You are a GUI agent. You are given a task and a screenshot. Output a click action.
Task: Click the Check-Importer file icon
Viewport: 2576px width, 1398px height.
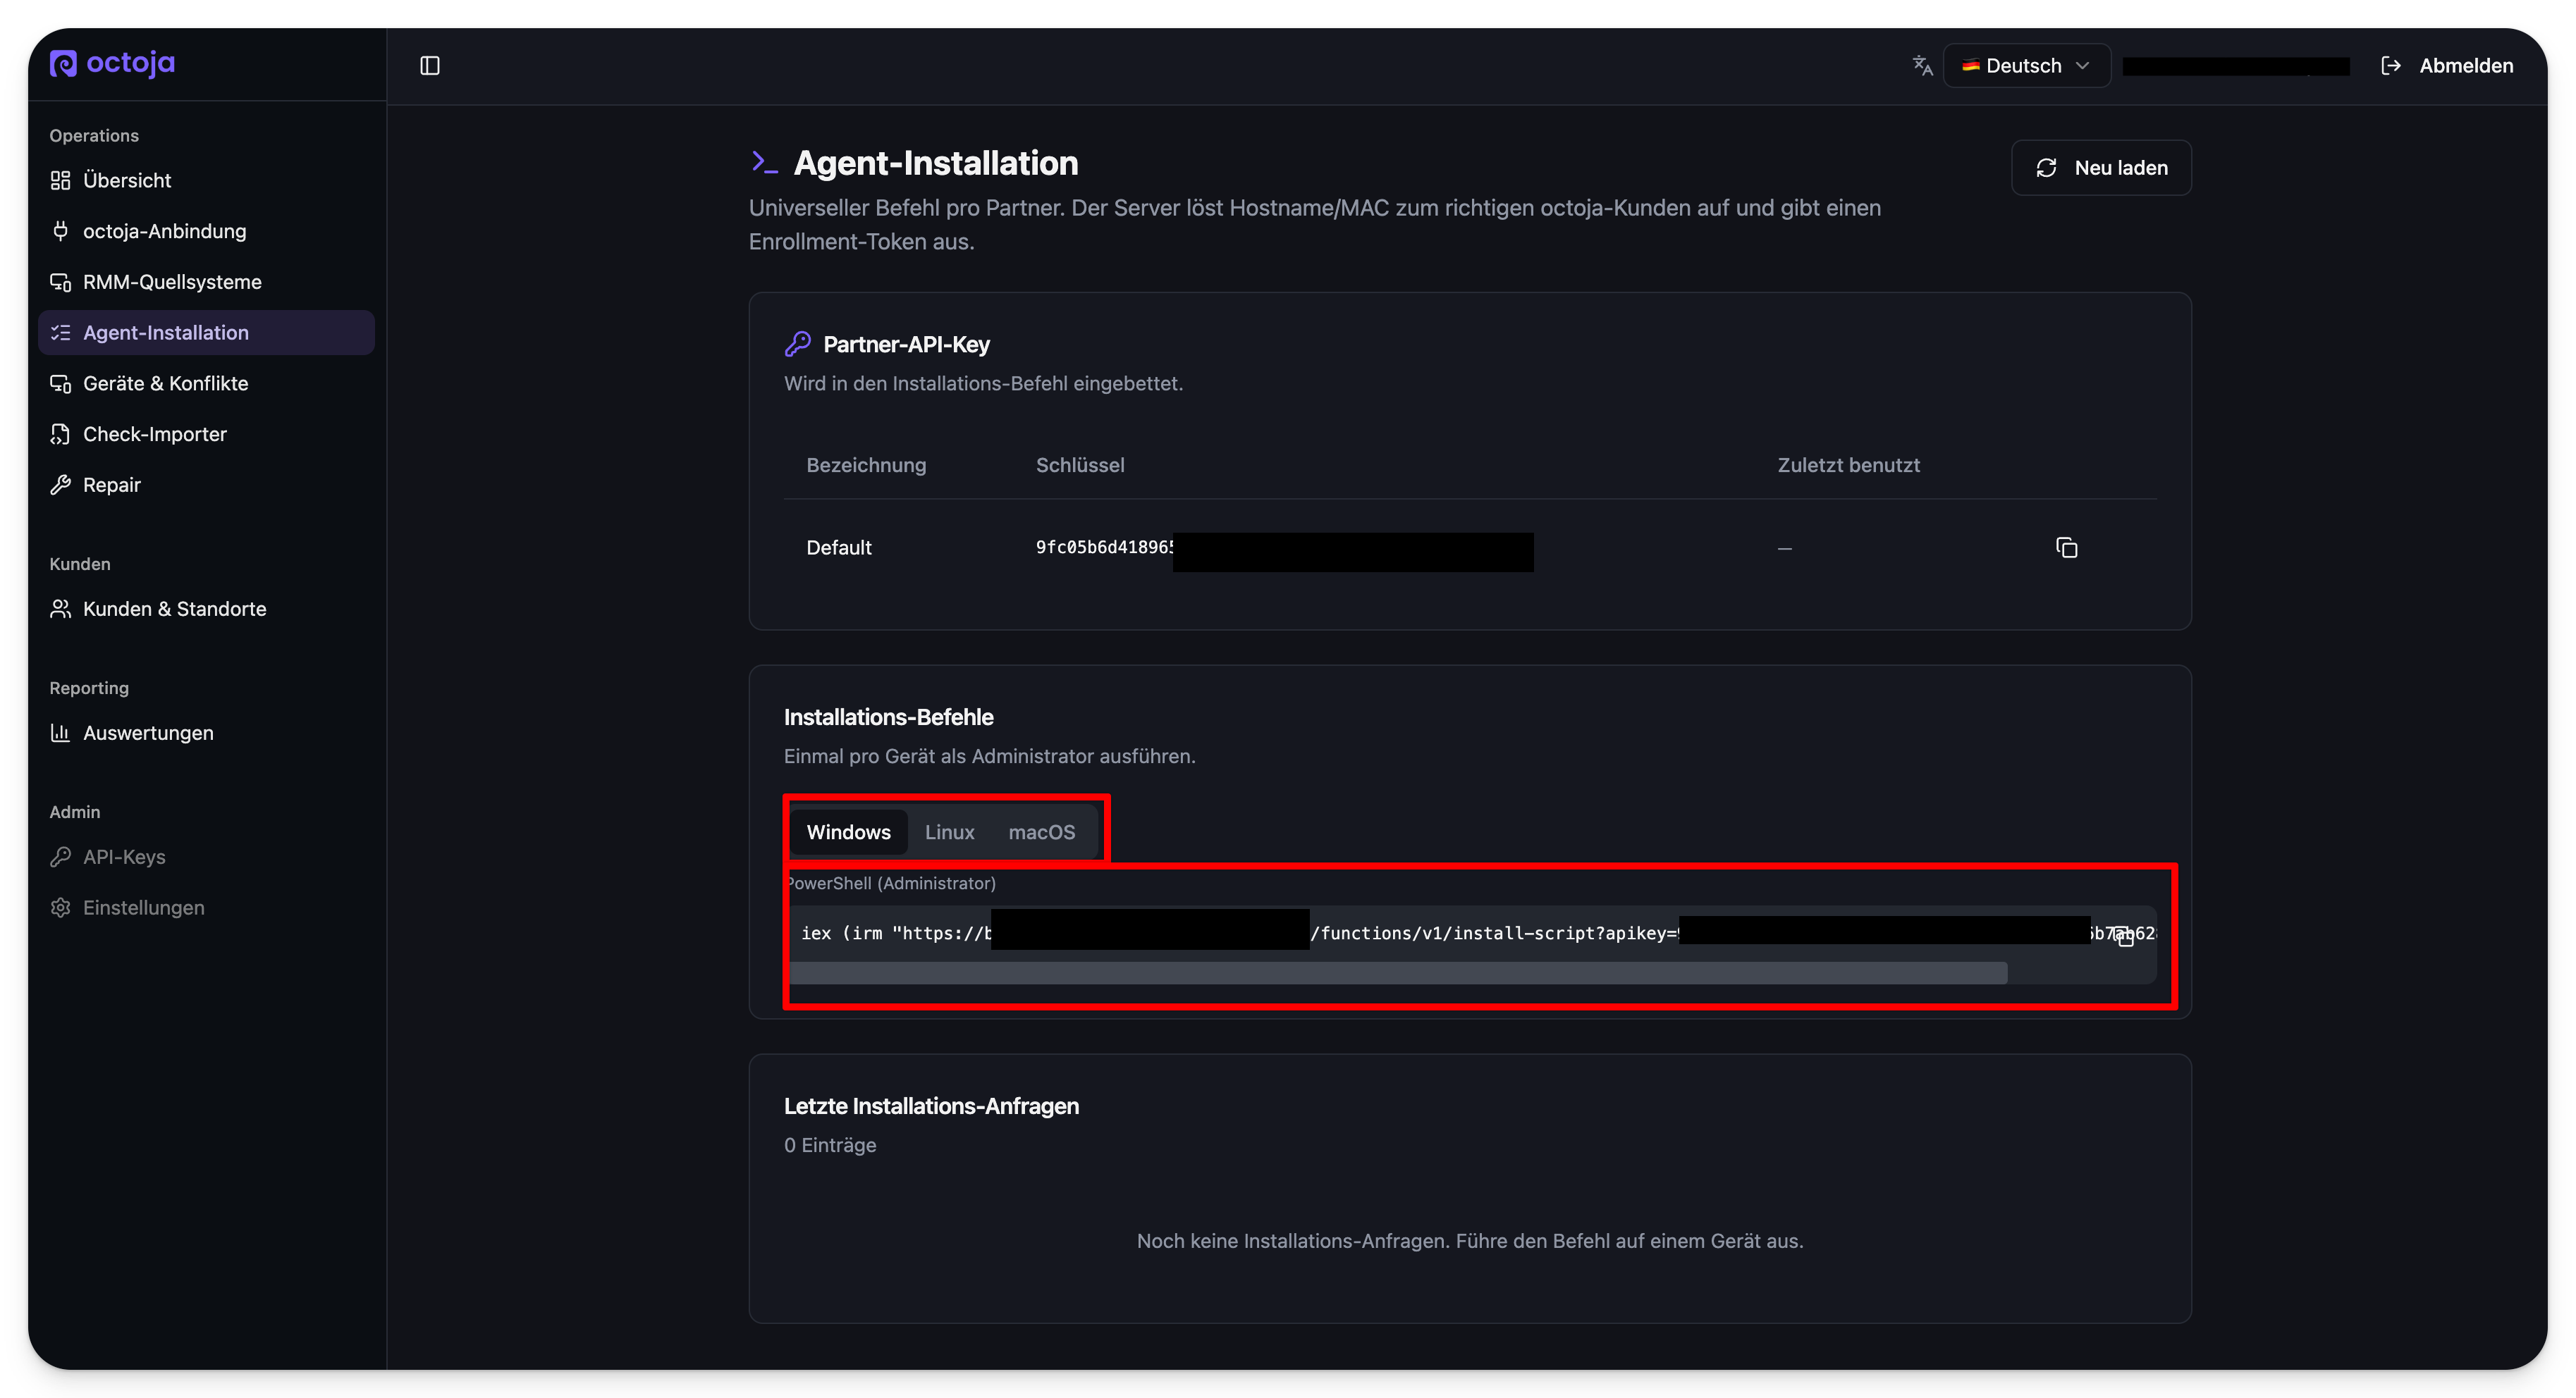(60, 435)
